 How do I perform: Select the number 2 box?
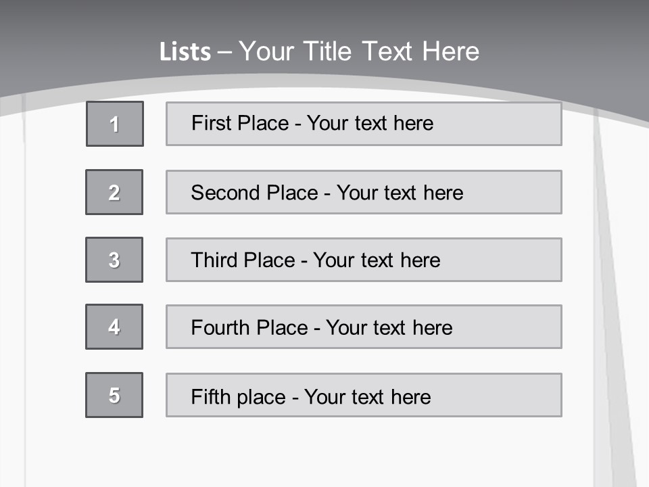pyautogui.click(x=114, y=192)
